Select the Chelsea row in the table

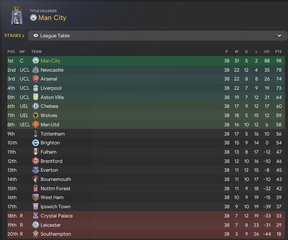coord(146,106)
